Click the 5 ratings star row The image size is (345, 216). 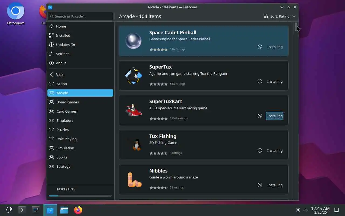(158, 153)
